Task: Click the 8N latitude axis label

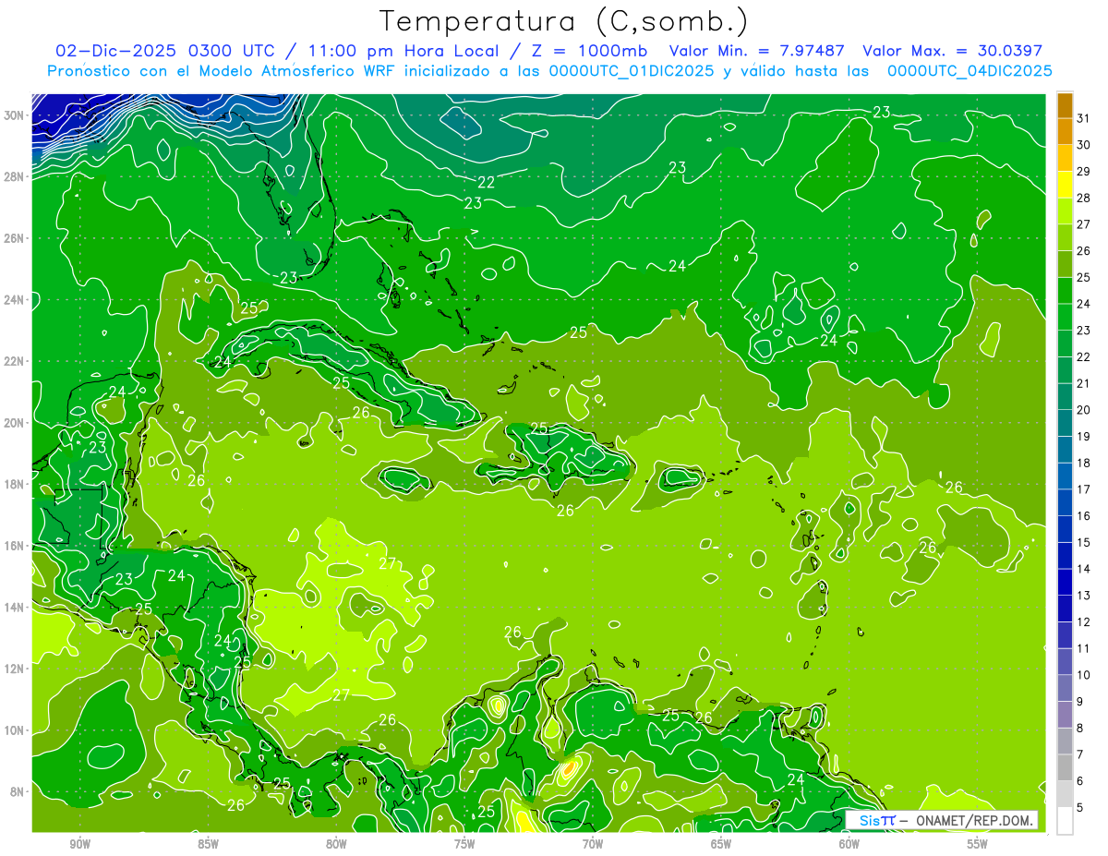Action: (x=18, y=791)
